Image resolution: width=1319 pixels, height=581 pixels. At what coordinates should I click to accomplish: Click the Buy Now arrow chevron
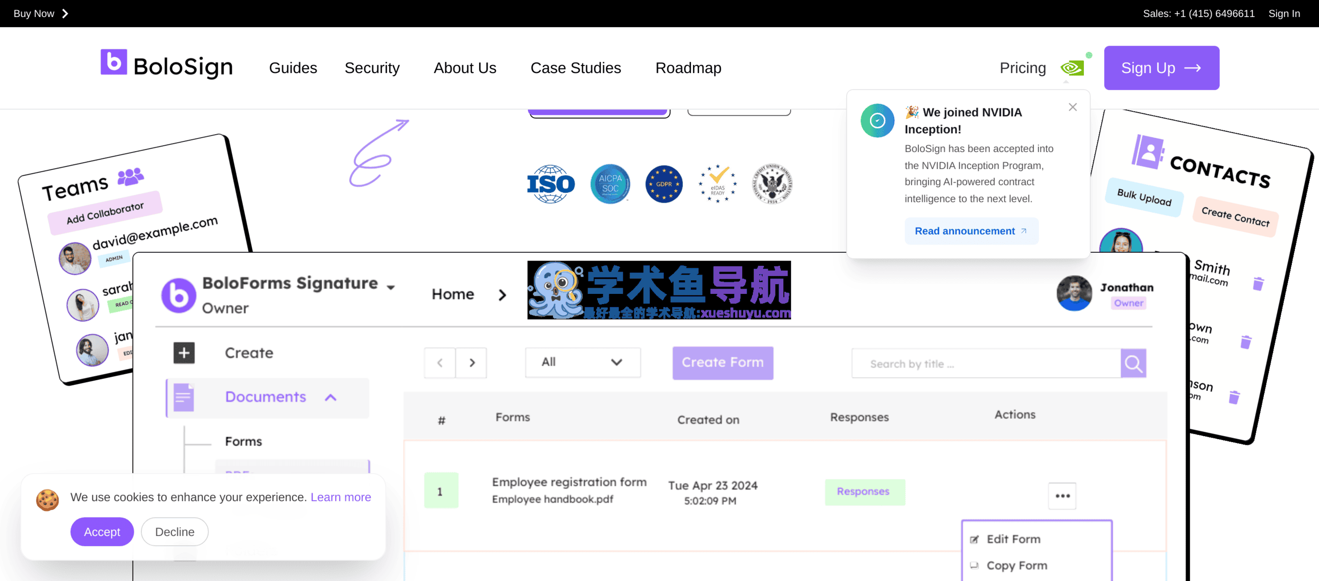(x=65, y=14)
